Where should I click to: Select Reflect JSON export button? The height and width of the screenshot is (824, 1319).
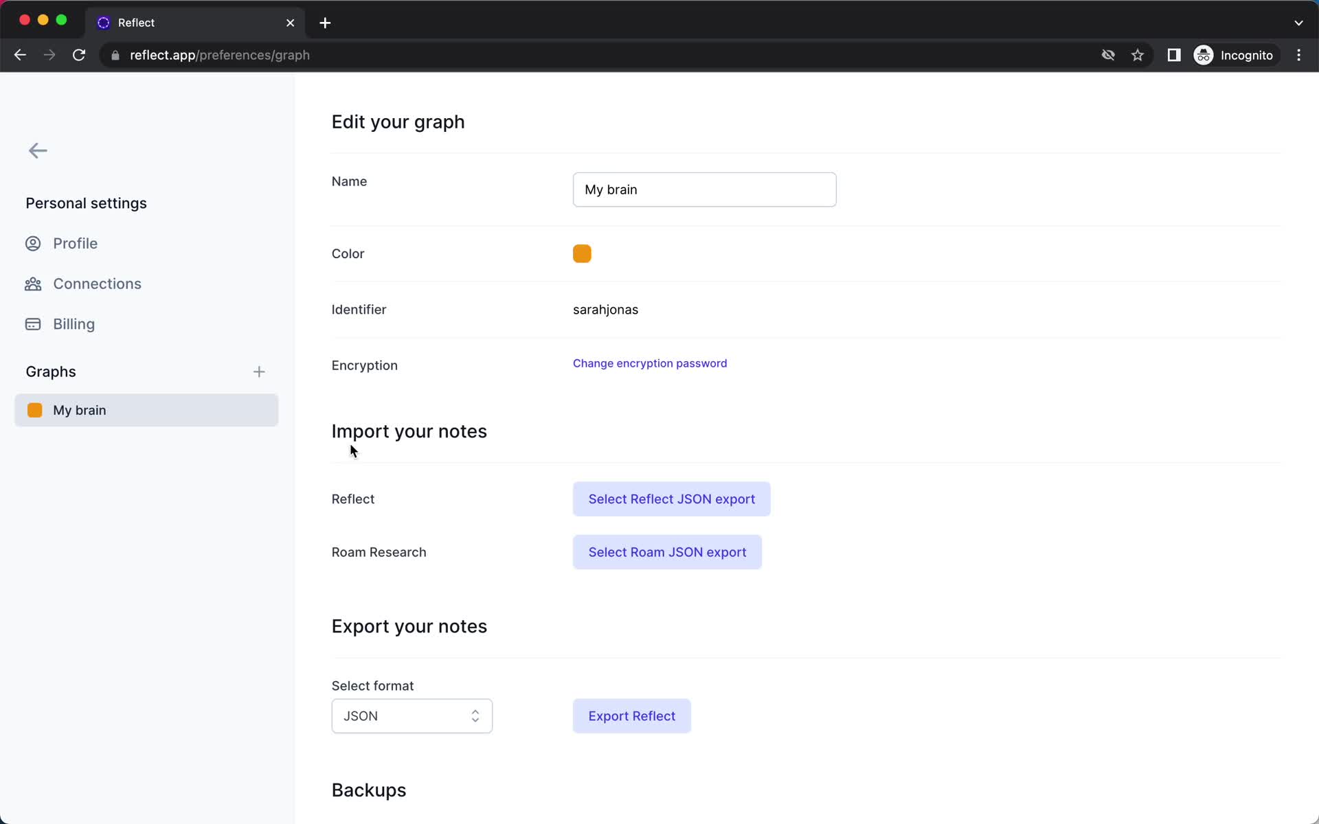[671, 499]
